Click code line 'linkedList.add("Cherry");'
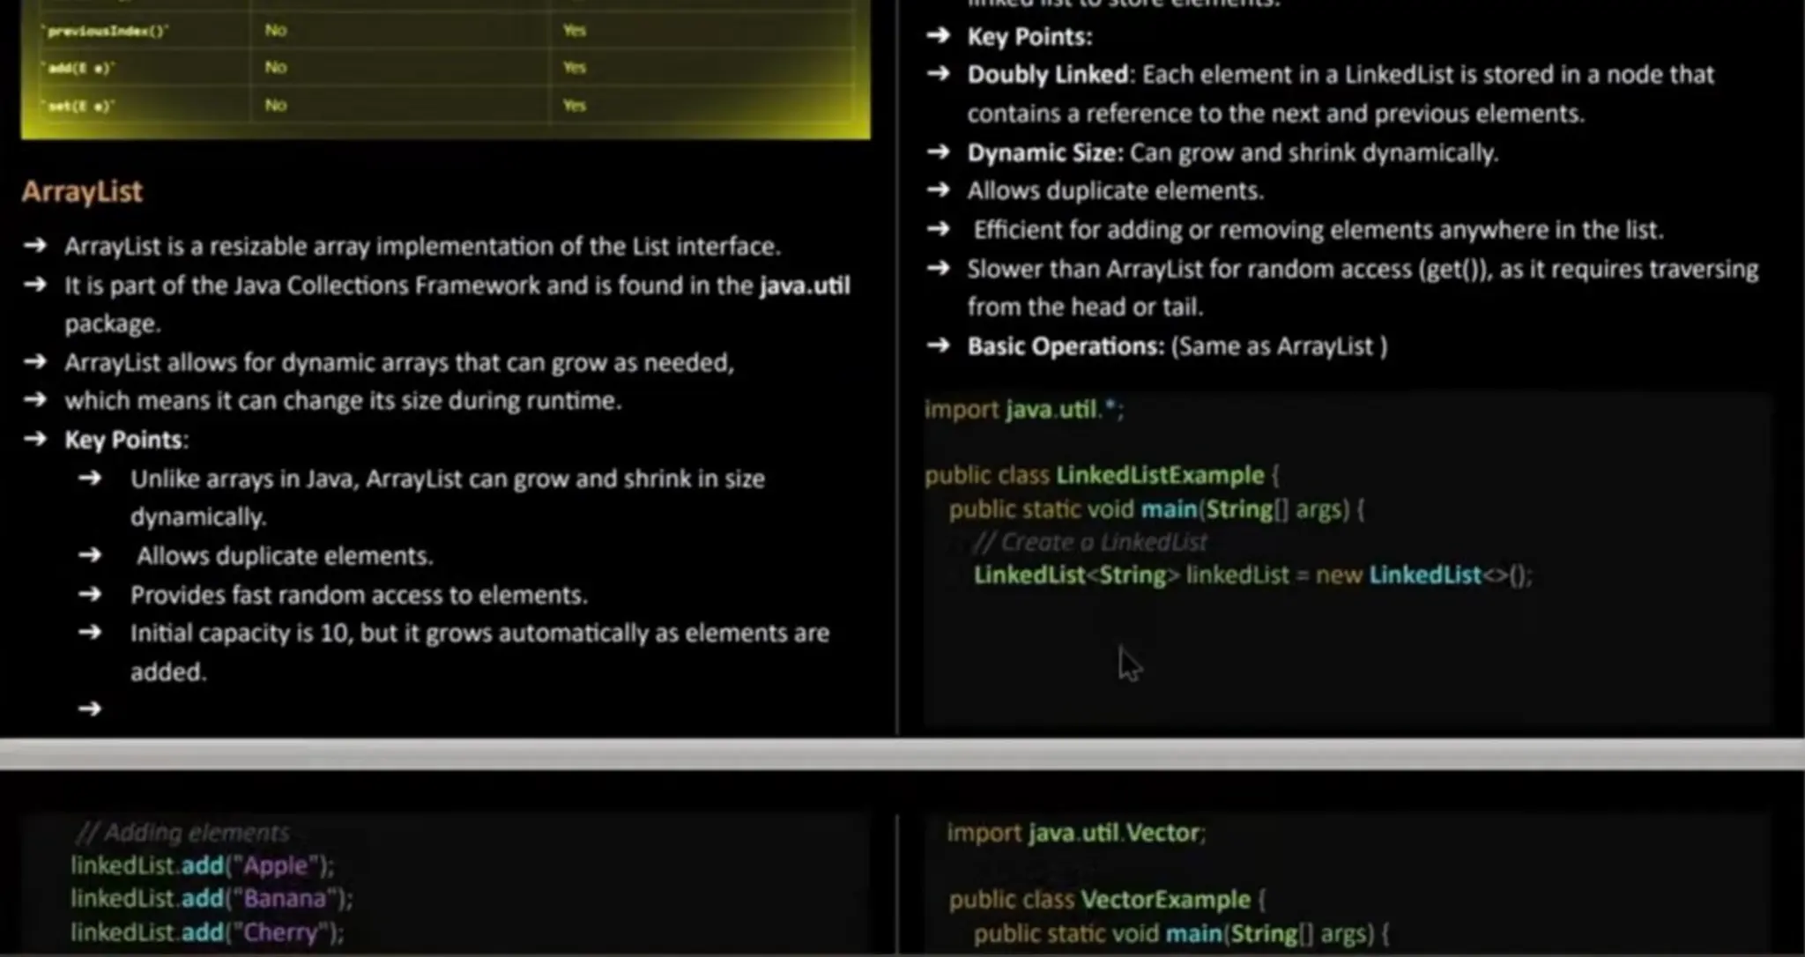The image size is (1805, 957). (x=207, y=932)
